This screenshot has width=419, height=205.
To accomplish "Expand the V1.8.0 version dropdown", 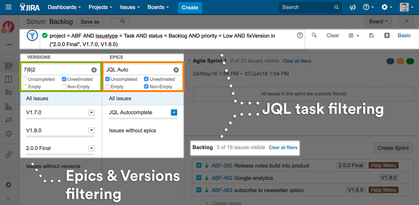I will coord(91,130).
